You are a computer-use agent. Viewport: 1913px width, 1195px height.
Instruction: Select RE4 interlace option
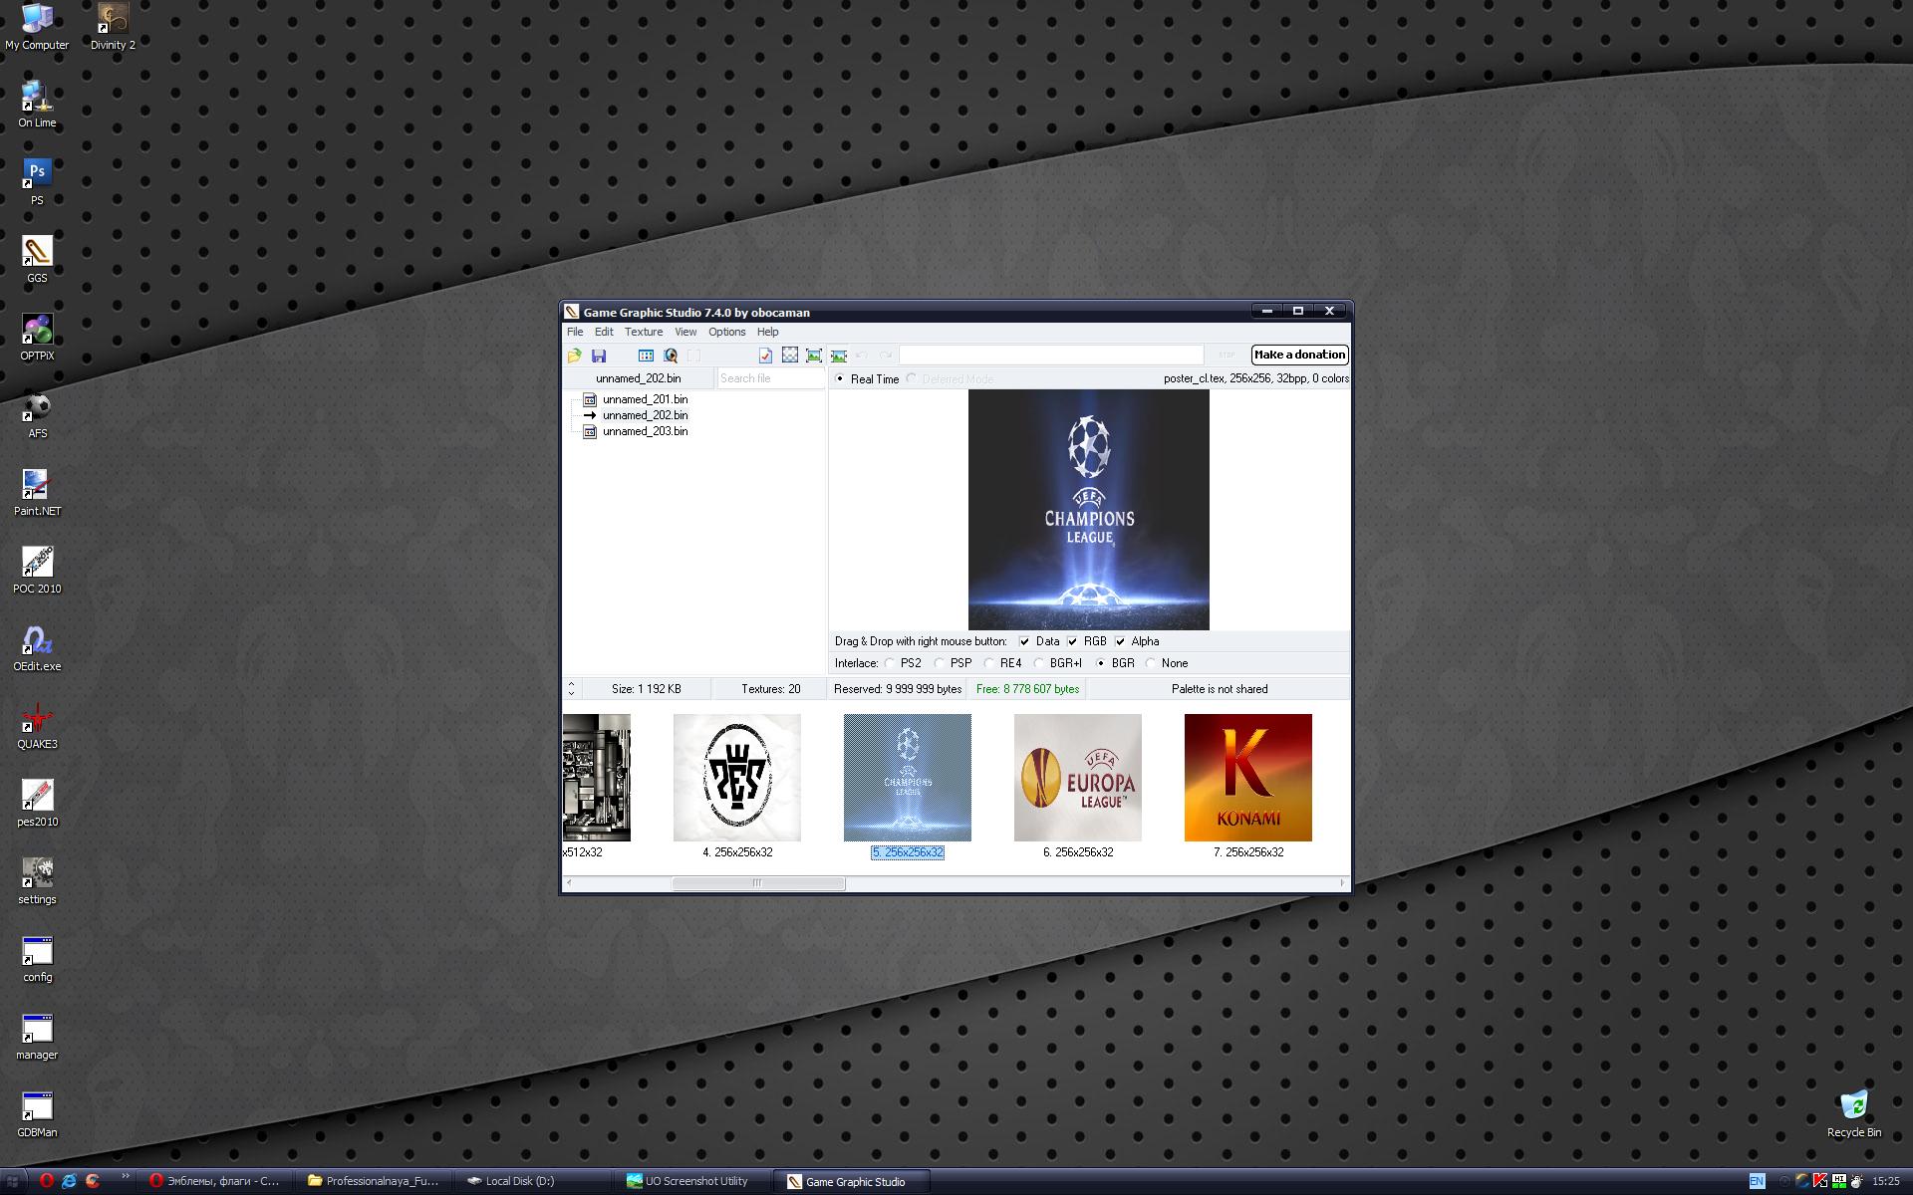[x=989, y=664]
